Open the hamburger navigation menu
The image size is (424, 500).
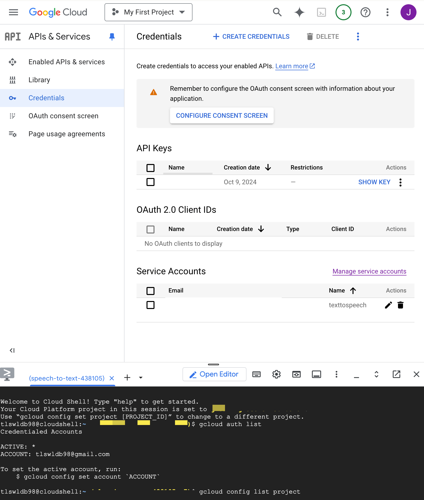click(13, 12)
